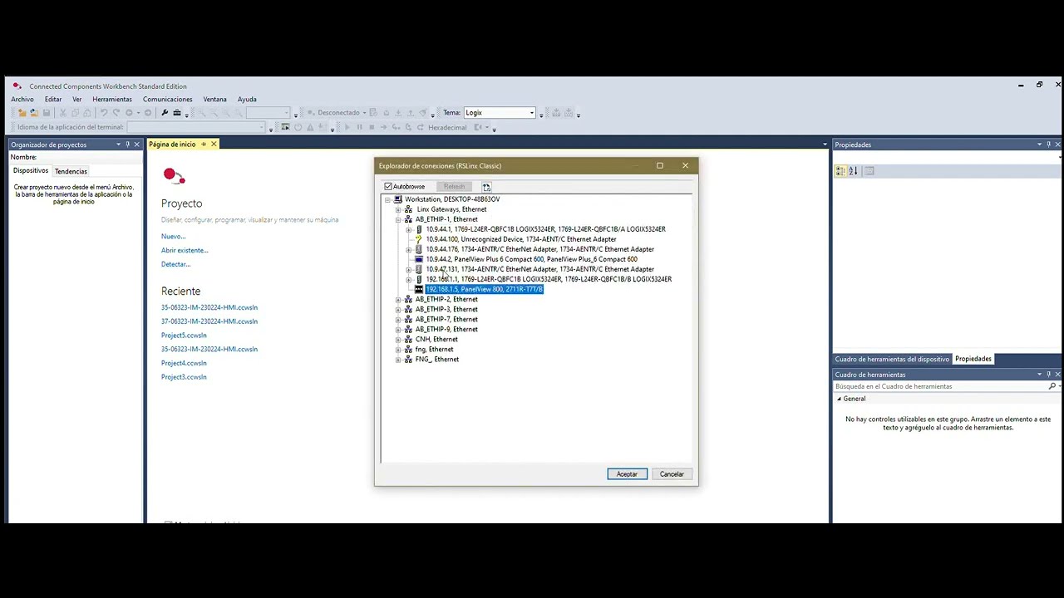Select 10.9.44.2 PanelView Plus 6 row

click(531, 259)
